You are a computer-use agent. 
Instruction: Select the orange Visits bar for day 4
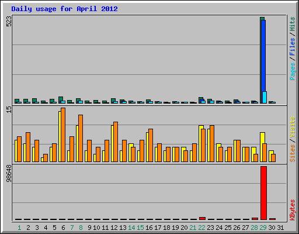click(46, 158)
